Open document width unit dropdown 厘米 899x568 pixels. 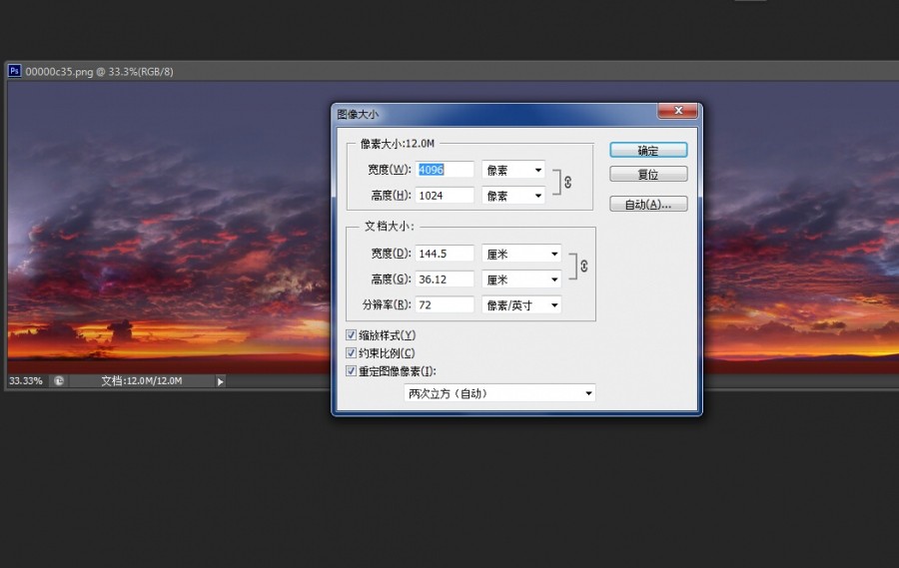[521, 254]
